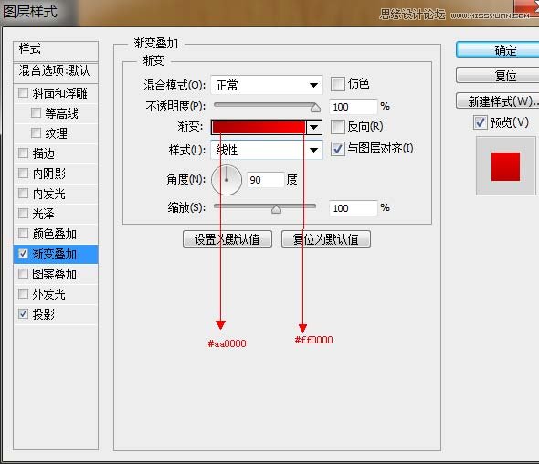Viewport: 539px width, 464px height.
Task: Click the 角度 angle value field
Action: pyautogui.click(x=265, y=180)
